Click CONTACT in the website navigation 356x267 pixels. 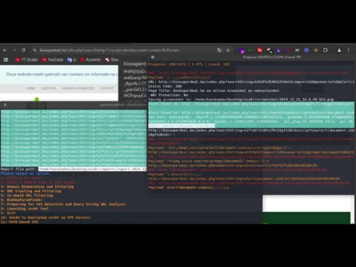click(107, 88)
